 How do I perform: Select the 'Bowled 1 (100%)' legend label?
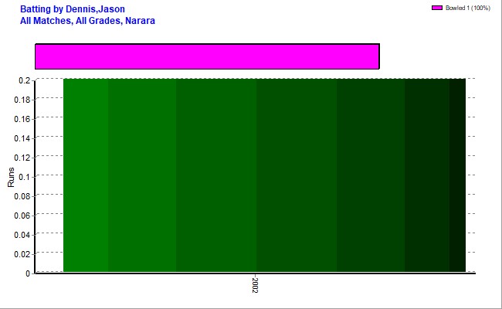(468, 8)
